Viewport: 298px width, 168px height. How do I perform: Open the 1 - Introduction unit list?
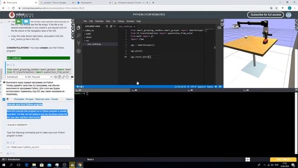pos(11,160)
